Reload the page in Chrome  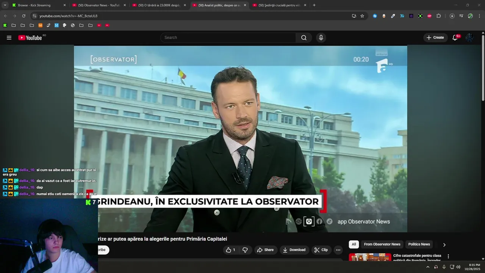pos(23,16)
